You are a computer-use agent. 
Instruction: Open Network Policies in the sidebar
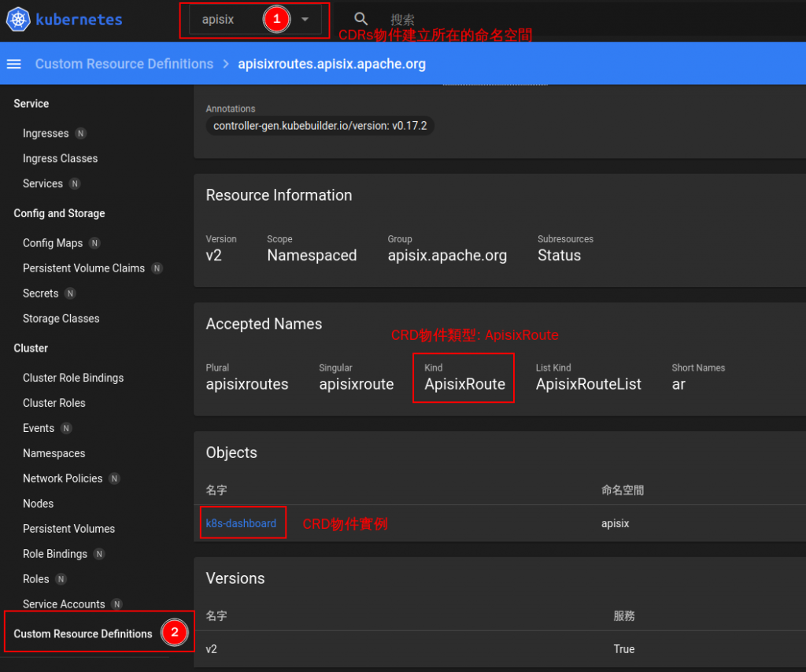pos(63,478)
